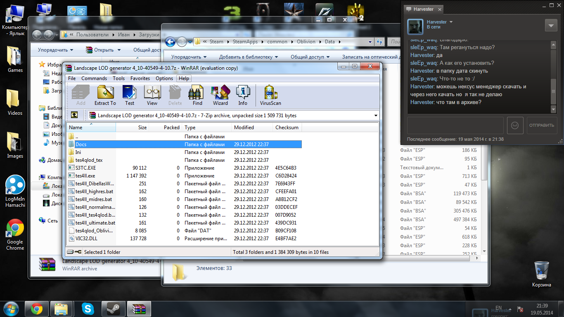The image size is (564, 317).
Task: Open the Commands menu in WinRAR
Action: (x=94, y=78)
